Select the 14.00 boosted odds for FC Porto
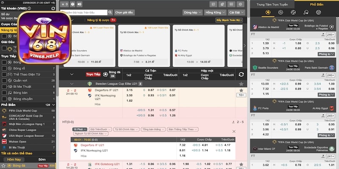The image size is (339, 169). point(198,62)
